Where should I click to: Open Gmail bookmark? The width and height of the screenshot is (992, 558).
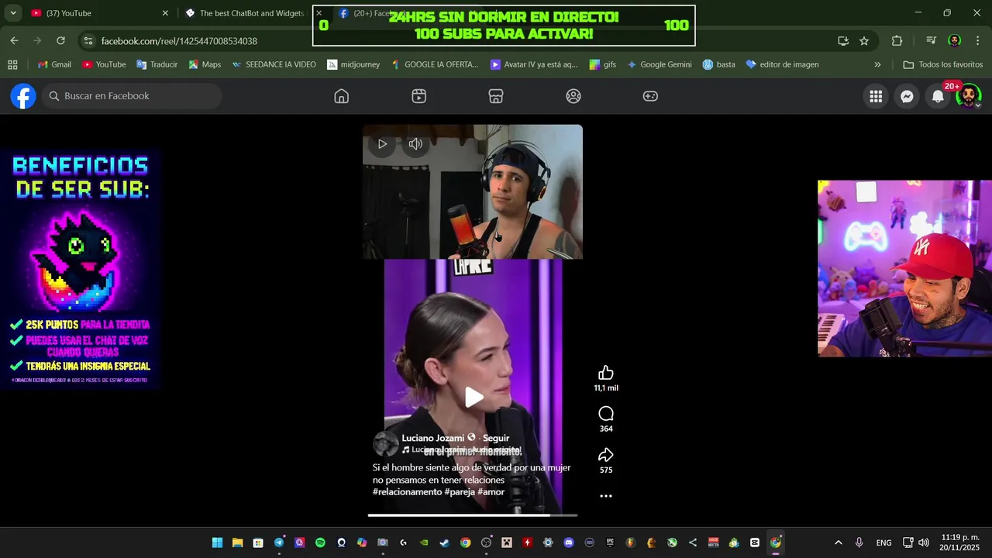(54, 64)
